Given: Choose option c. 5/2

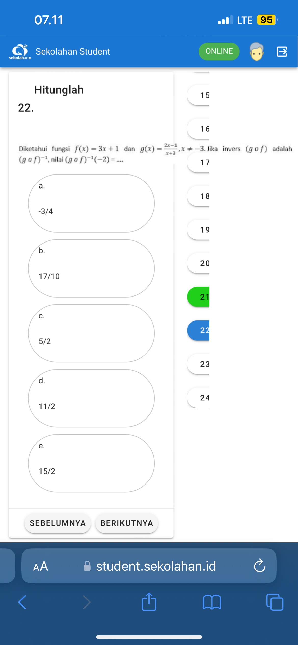Looking at the screenshot, I should [x=91, y=333].
